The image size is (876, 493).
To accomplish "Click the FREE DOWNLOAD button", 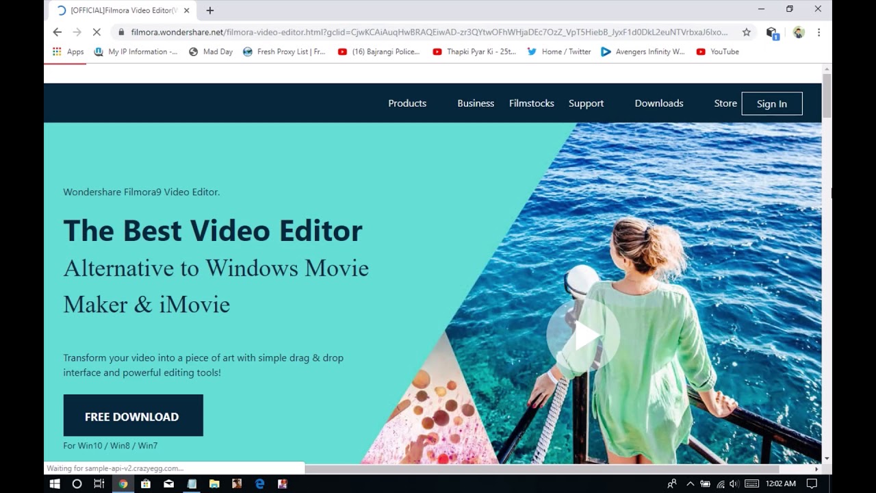I will [x=133, y=416].
